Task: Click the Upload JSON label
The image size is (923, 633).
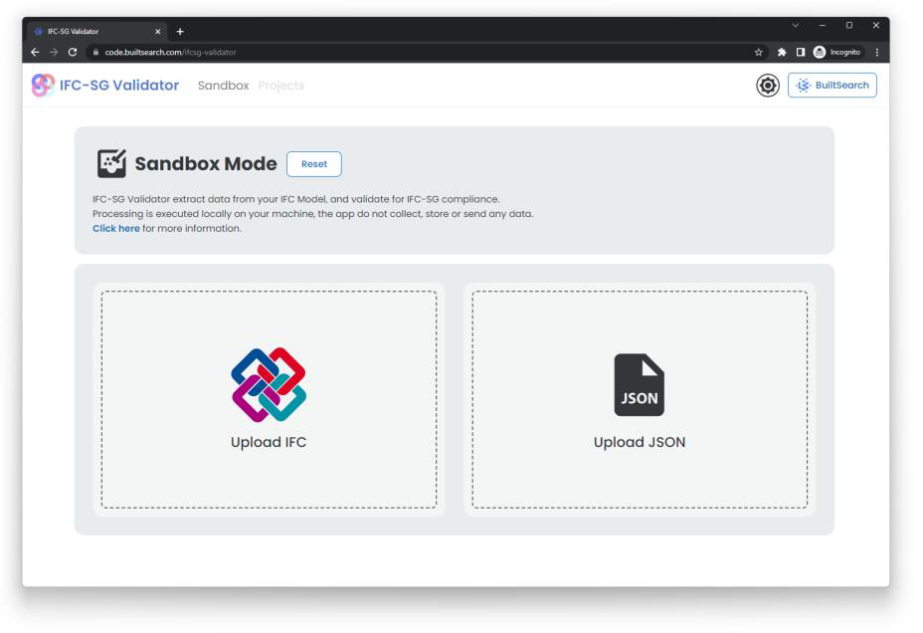Action: pyautogui.click(x=640, y=442)
